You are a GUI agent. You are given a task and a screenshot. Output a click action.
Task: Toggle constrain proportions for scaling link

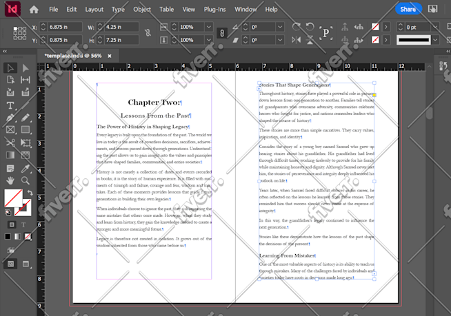pyautogui.click(x=222, y=33)
